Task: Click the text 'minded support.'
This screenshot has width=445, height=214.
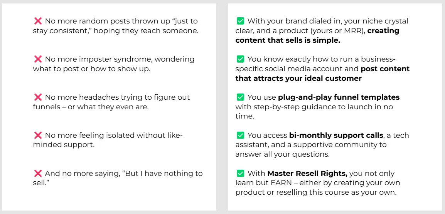Action: click(x=64, y=145)
